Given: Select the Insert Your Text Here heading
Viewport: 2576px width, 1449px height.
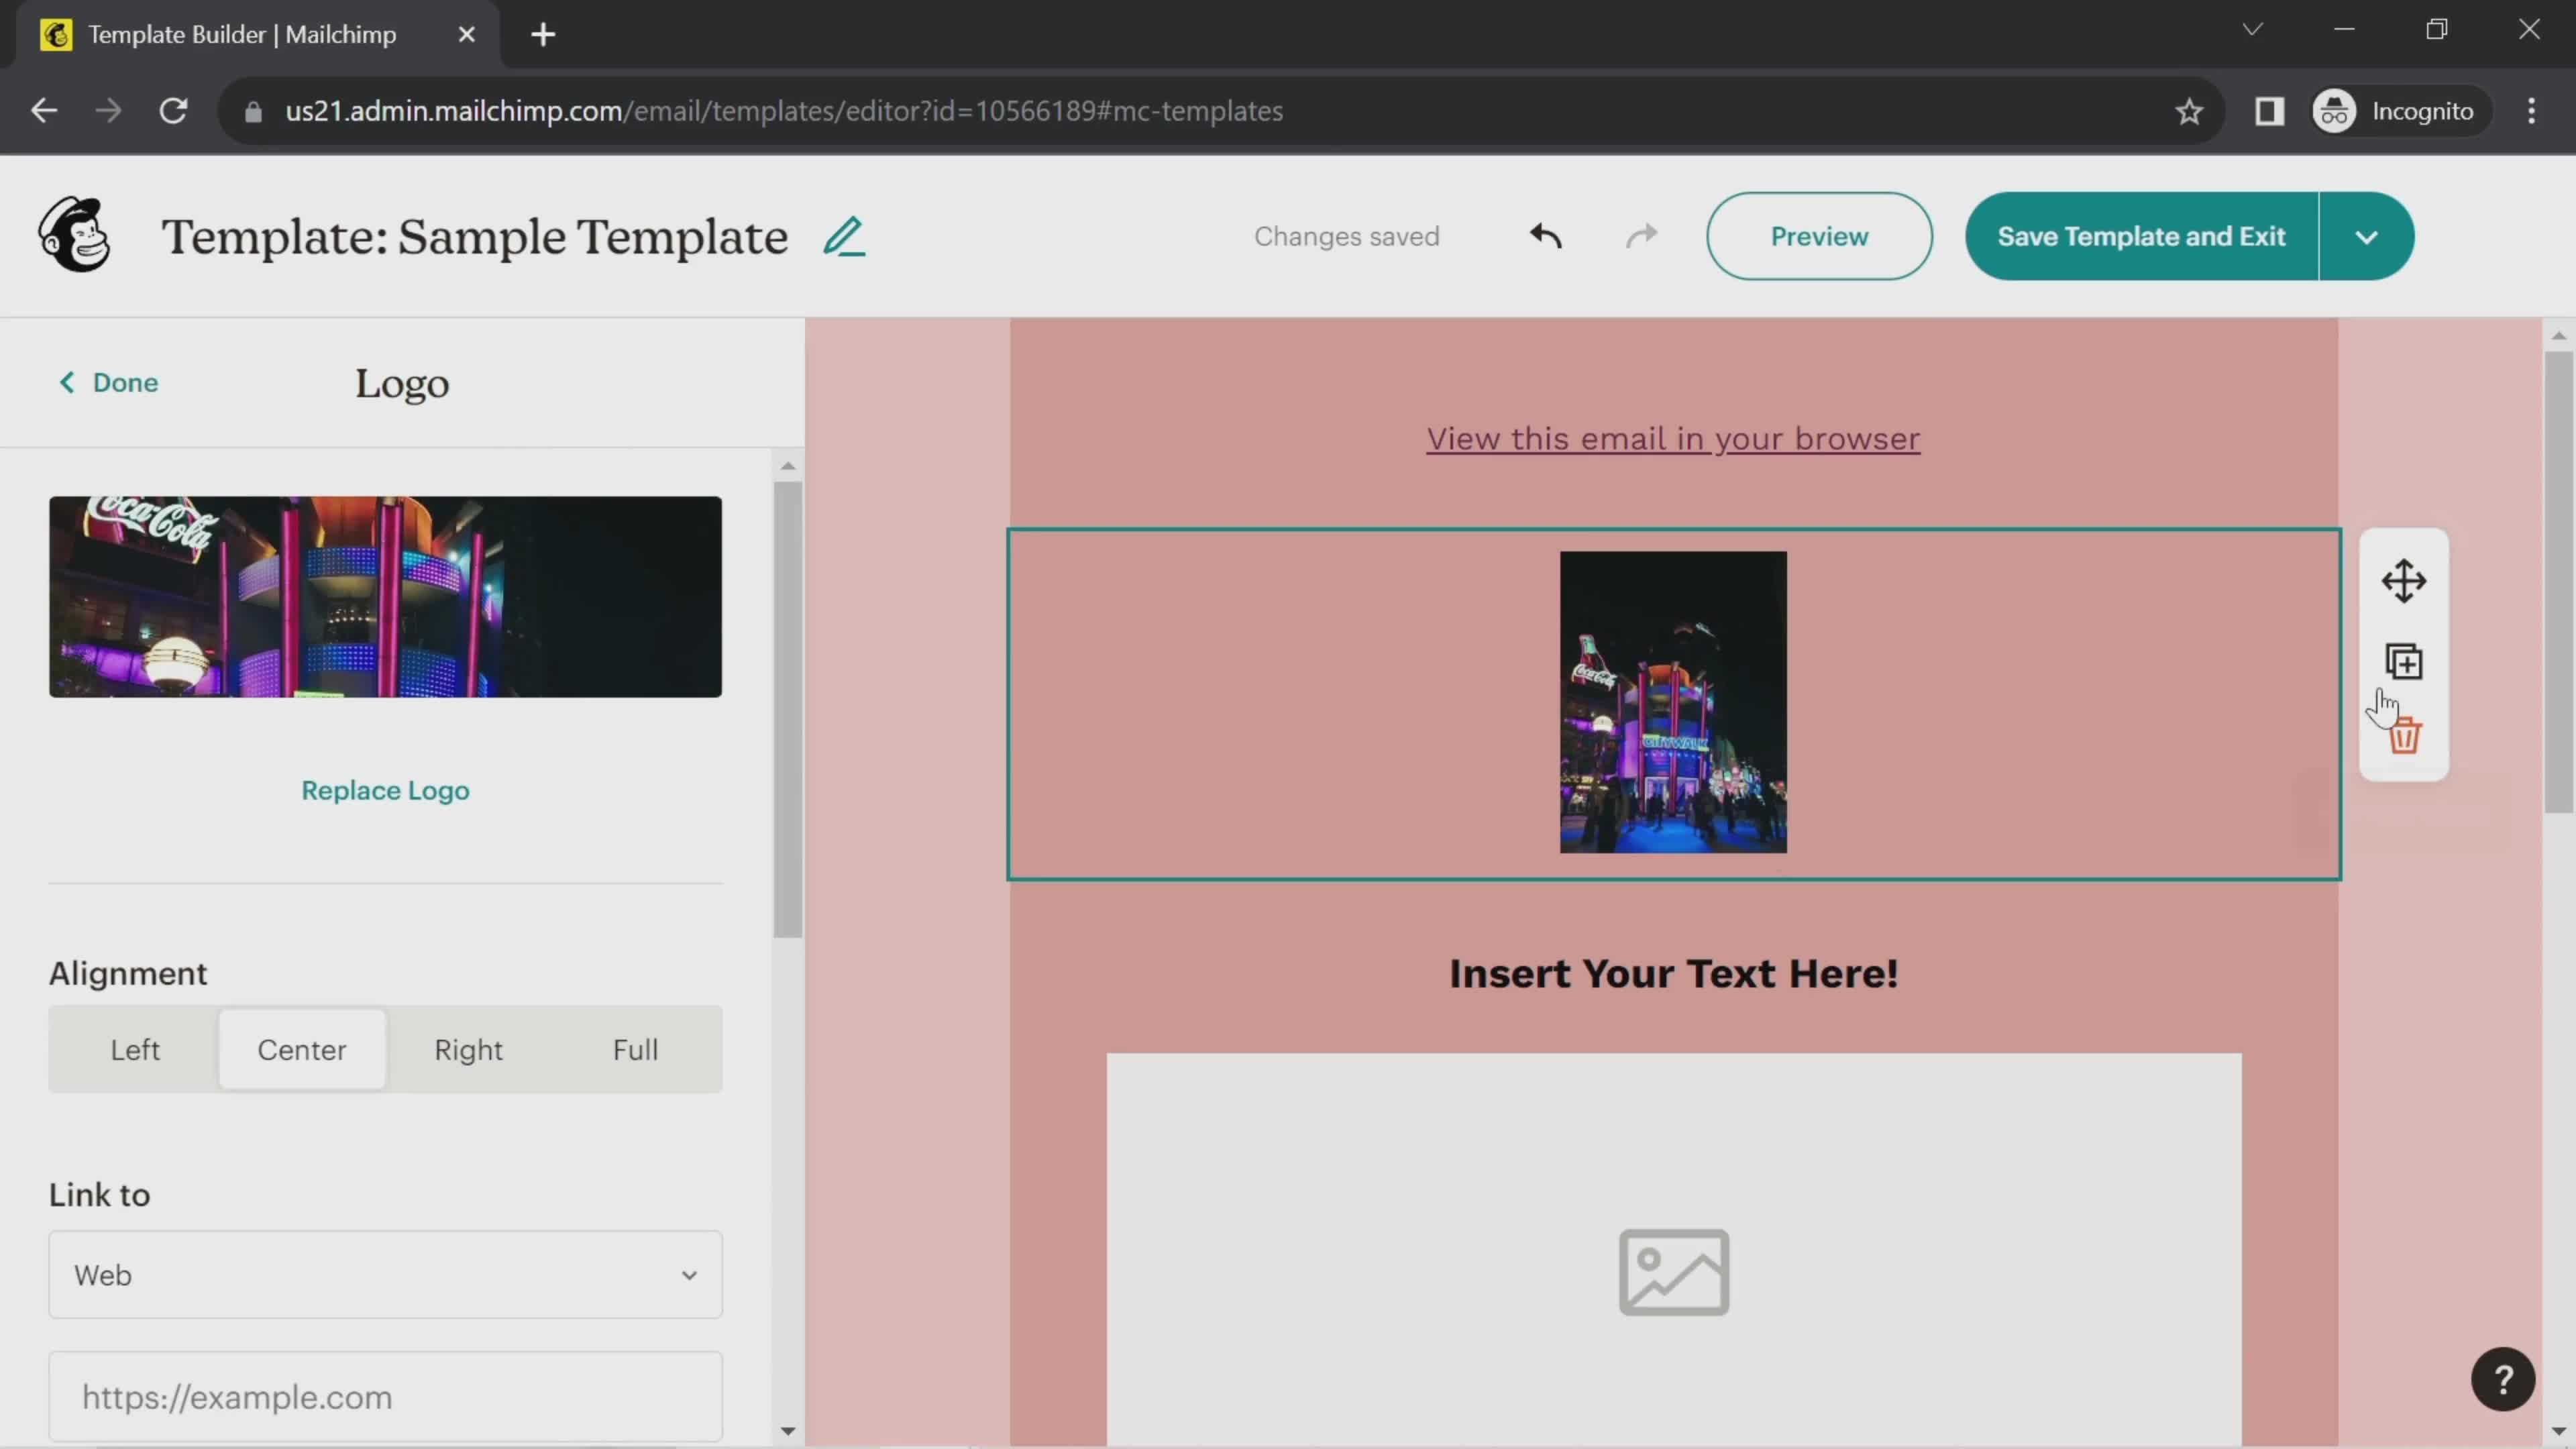Looking at the screenshot, I should [x=1673, y=973].
